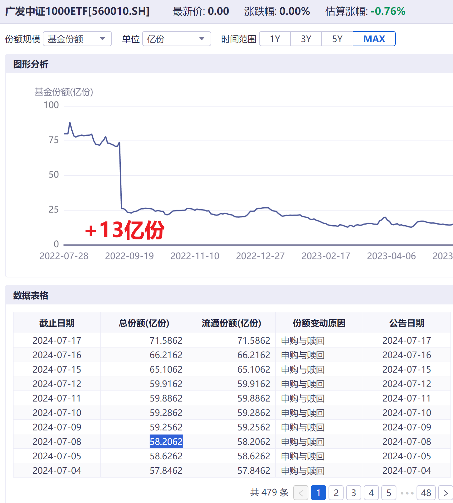The height and width of the screenshot is (503, 453).
Task: Go to next page arrow
Action: pos(445,493)
